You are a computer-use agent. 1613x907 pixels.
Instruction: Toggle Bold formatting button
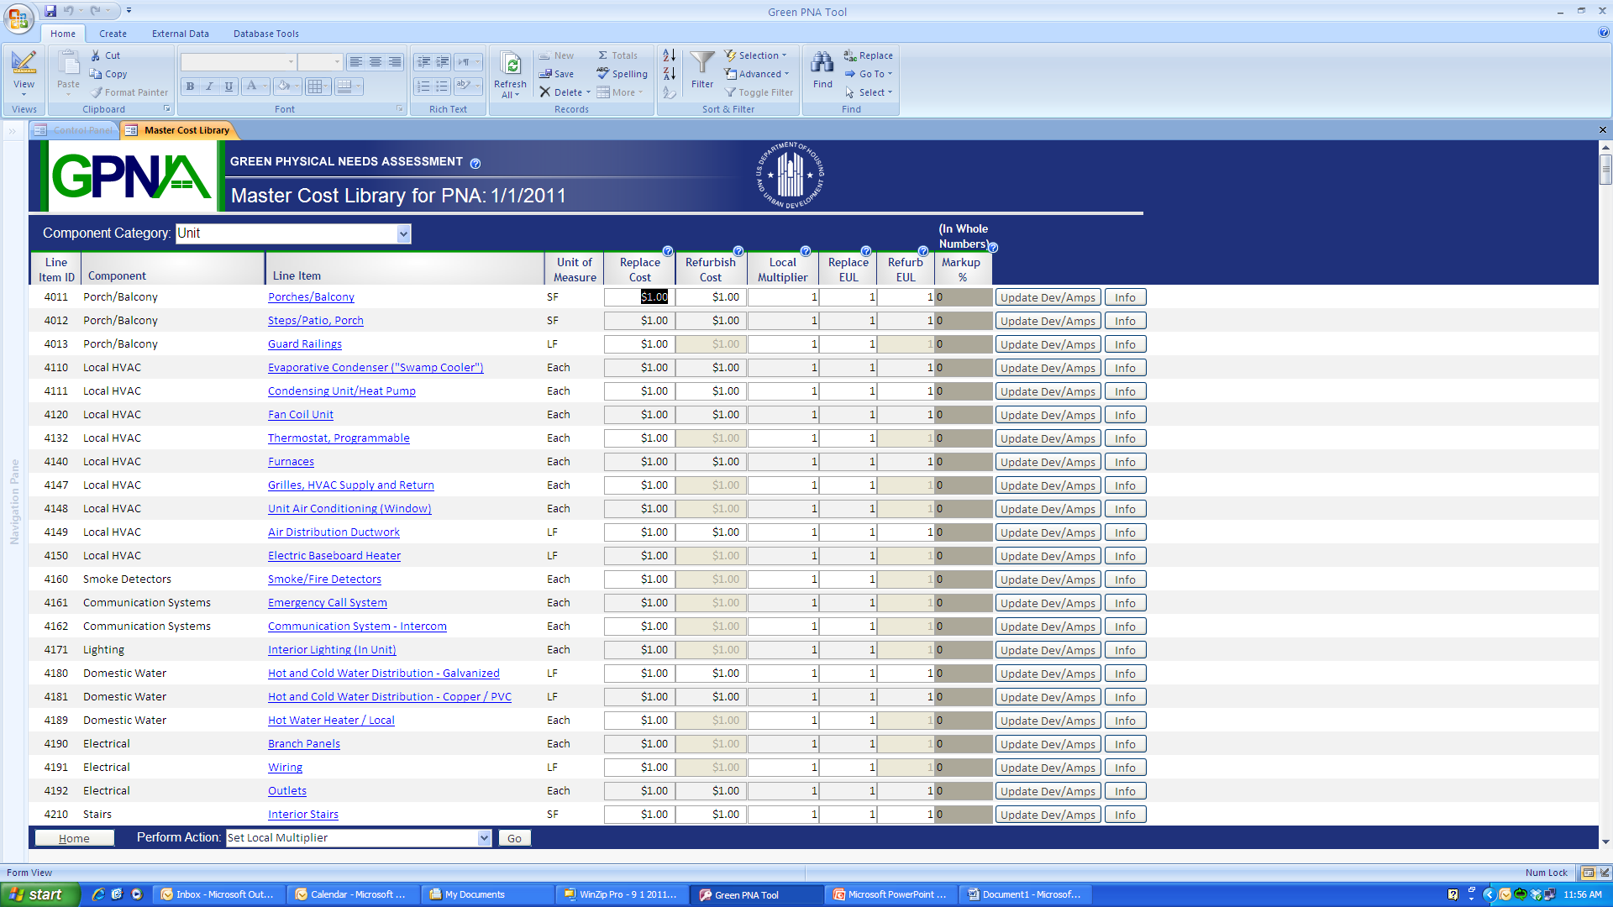tap(191, 86)
